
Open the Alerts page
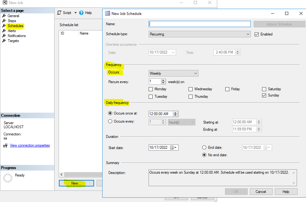(x=12, y=31)
